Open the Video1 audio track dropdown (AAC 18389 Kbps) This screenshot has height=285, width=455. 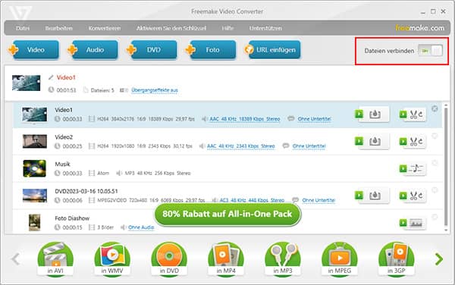point(245,119)
